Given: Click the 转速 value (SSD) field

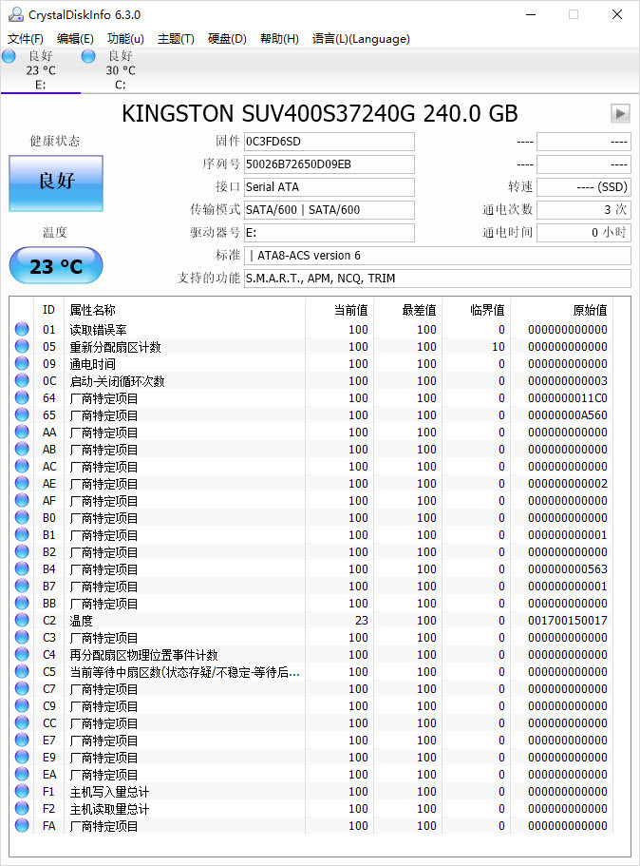Looking at the screenshot, I should point(584,187).
